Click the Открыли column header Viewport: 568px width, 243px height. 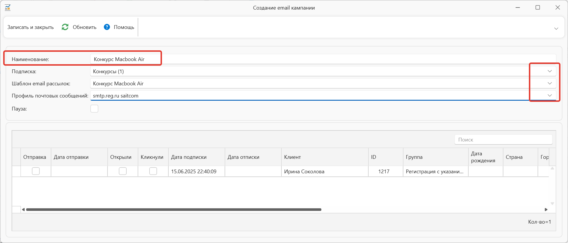tap(123, 157)
